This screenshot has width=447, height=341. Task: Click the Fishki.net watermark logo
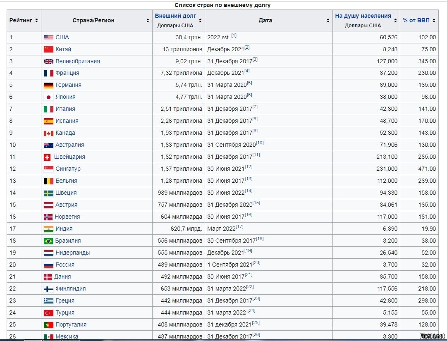pyautogui.click(x=432, y=336)
